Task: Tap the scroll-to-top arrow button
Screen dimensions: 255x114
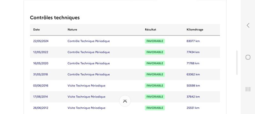Action: coord(125,101)
